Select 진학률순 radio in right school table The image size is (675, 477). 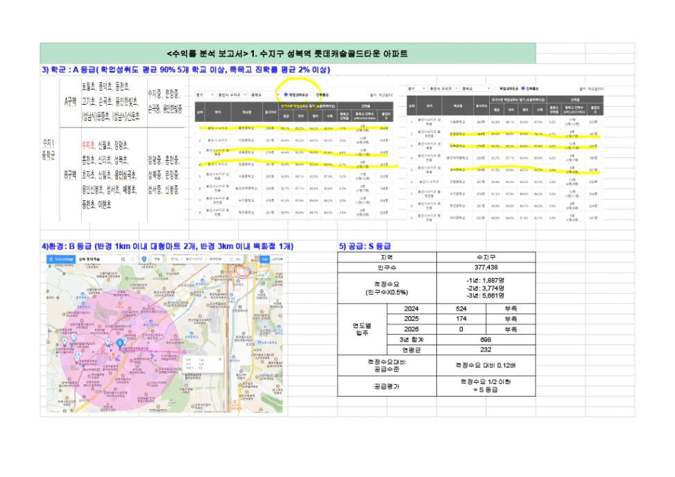pyautogui.click(x=523, y=89)
